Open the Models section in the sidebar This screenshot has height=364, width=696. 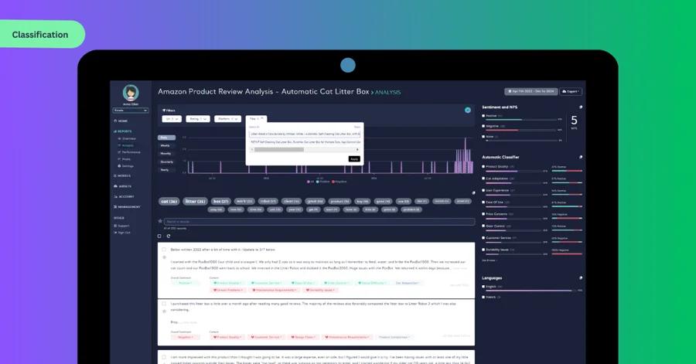click(122, 176)
